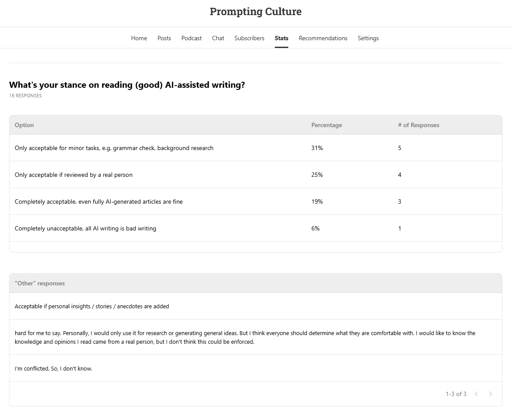Click the Prompting Culture publication title
Image resolution: width=512 pixels, height=409 pixels.
coord(256,11)
